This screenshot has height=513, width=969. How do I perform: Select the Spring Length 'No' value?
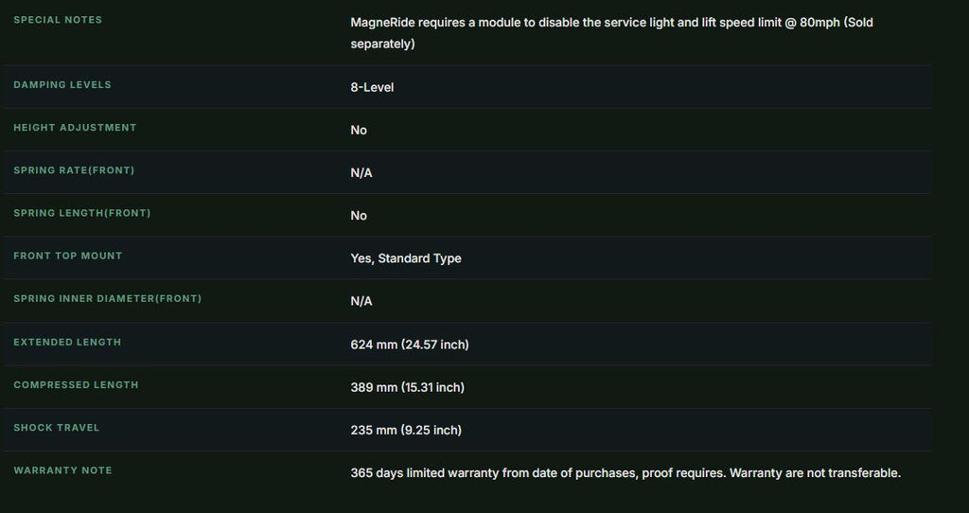tap(359, 215)
